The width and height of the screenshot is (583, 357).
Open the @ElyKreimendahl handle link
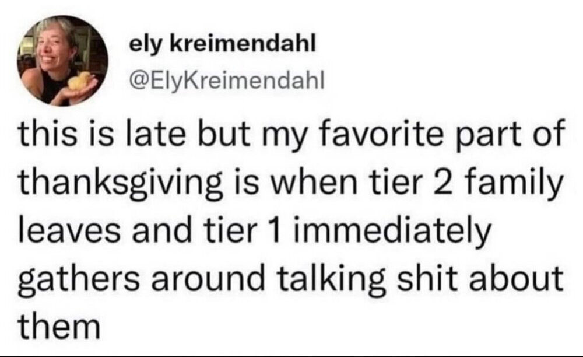pos(226,80)
